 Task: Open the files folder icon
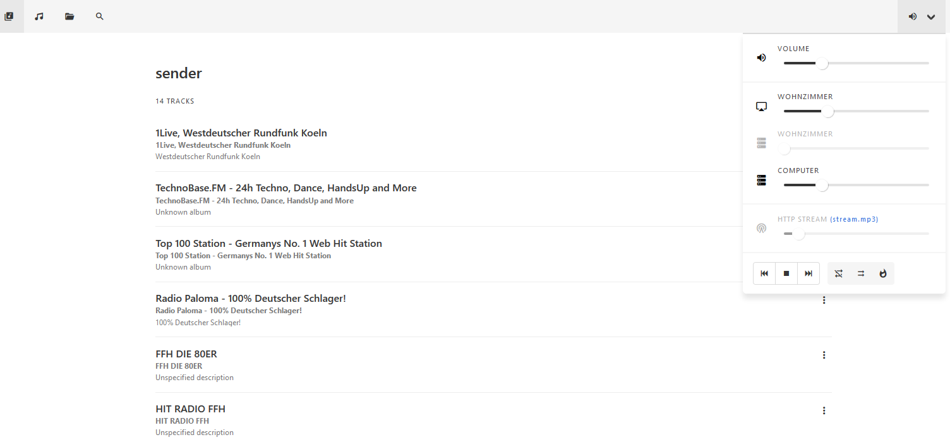69,16
